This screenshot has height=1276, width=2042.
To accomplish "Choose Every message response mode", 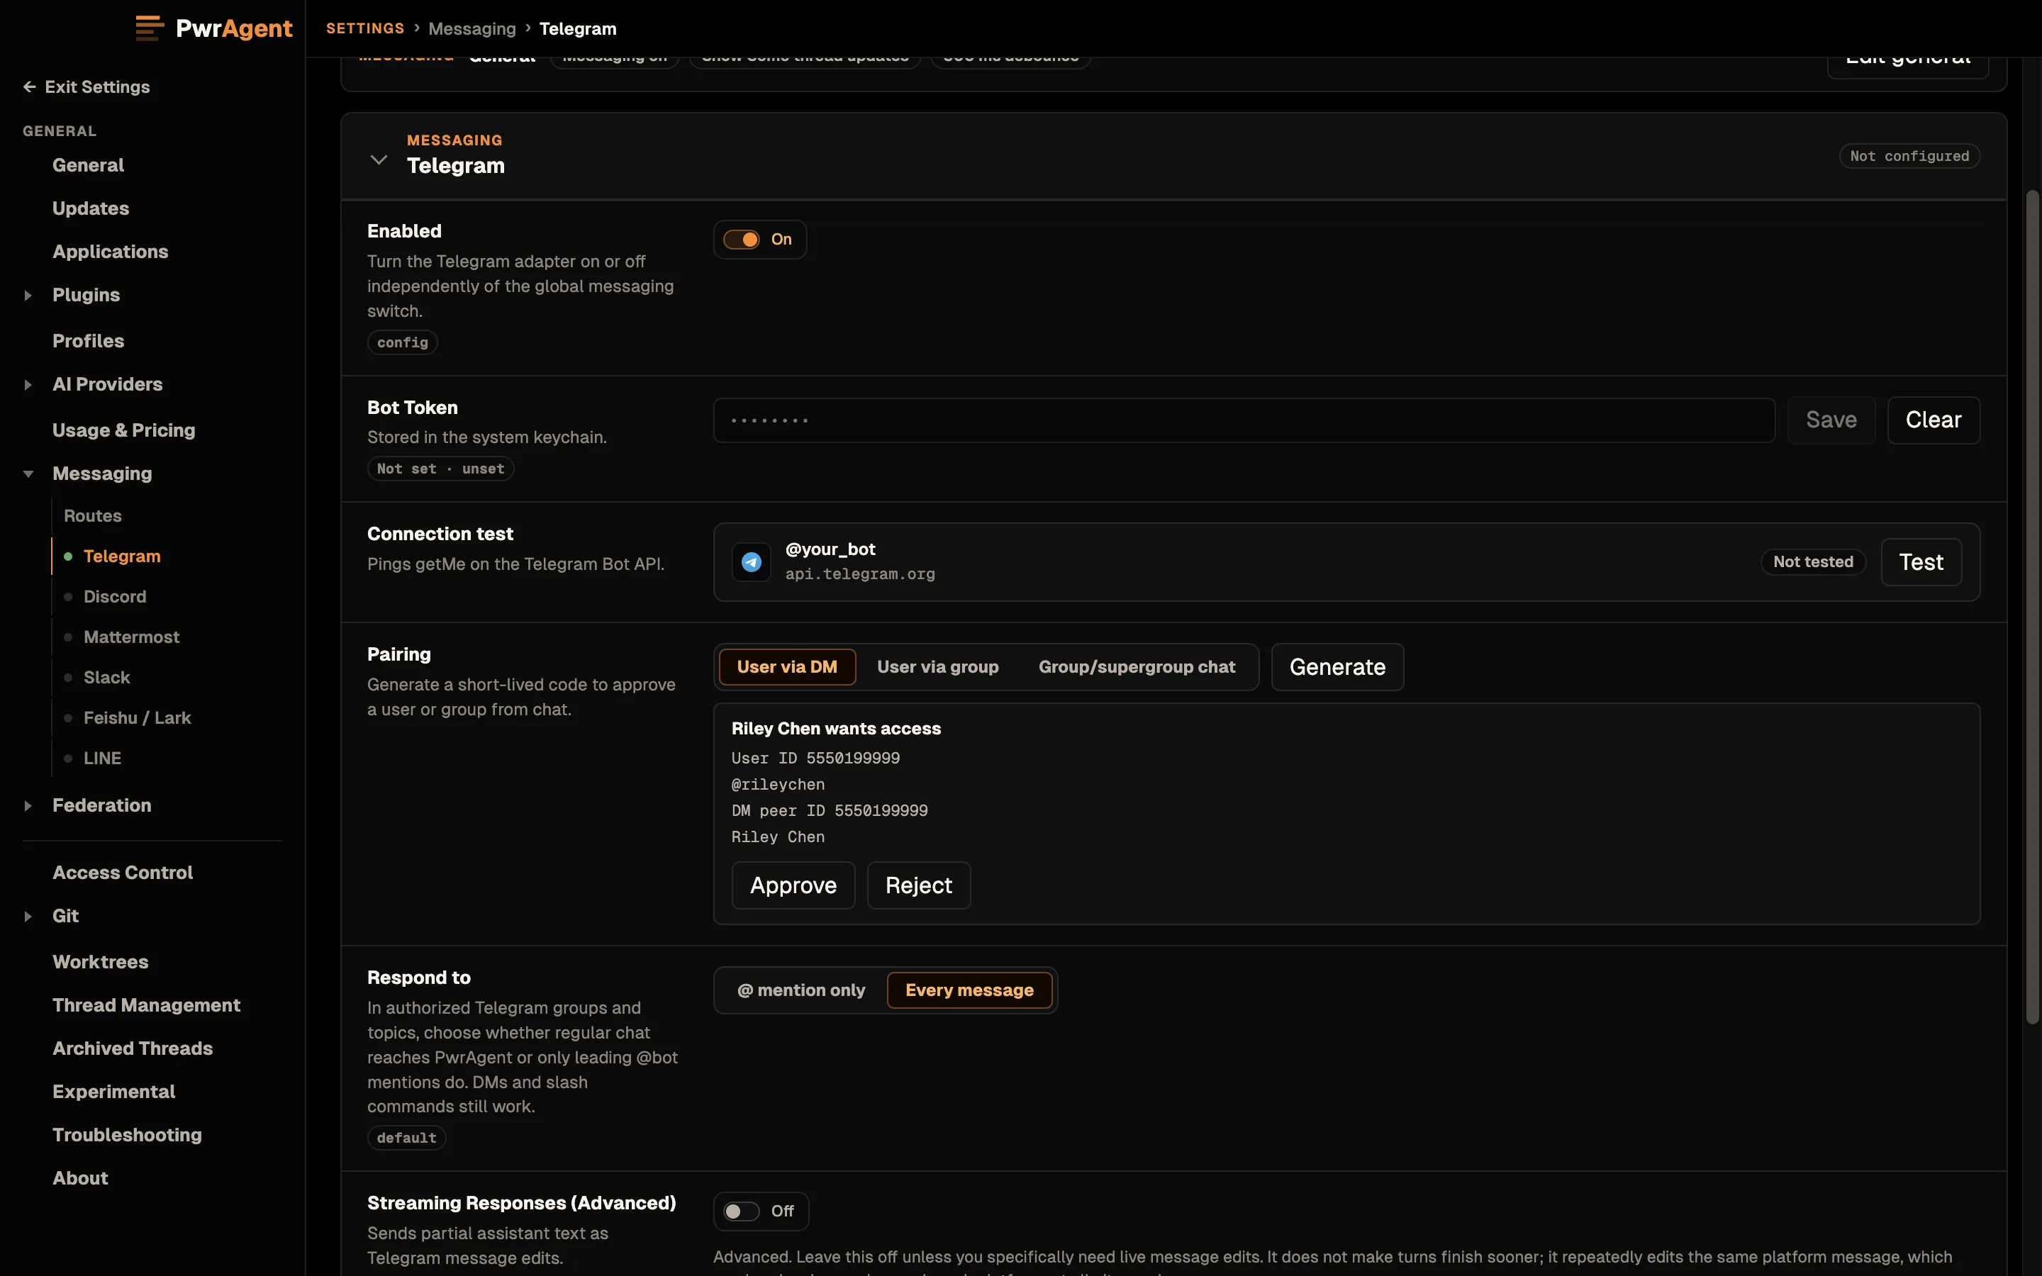I will pos(969,990).
